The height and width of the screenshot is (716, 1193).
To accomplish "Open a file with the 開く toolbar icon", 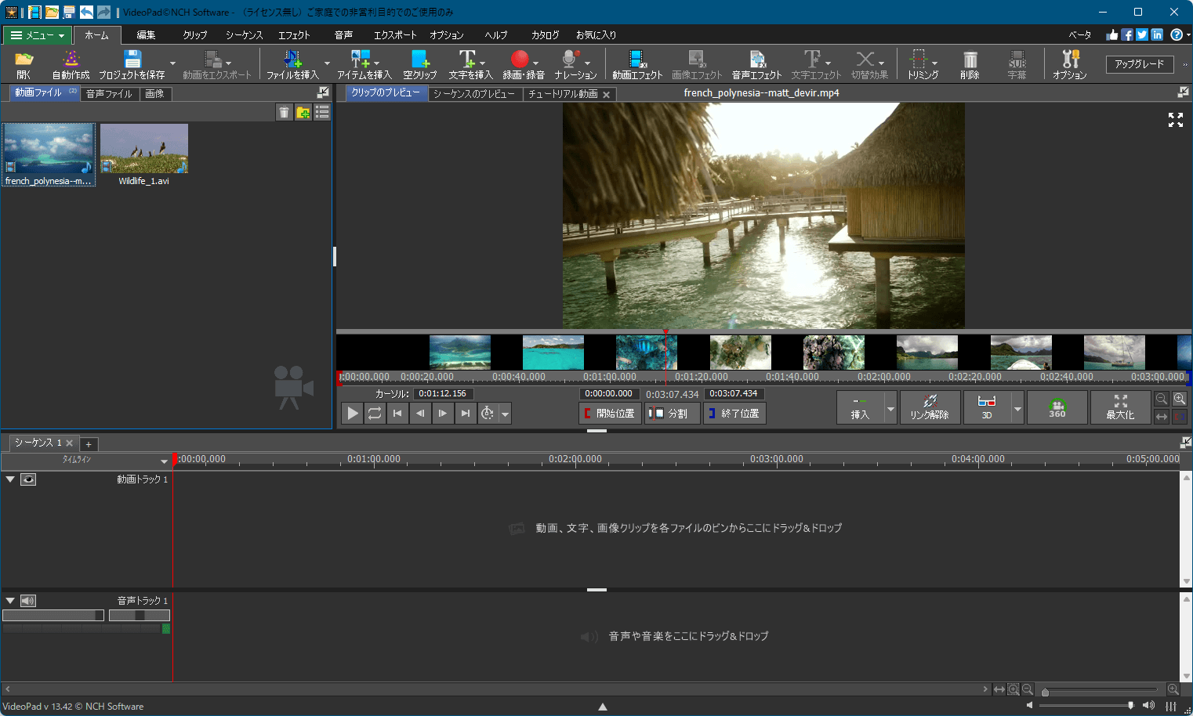I will (x=24, y=64).
